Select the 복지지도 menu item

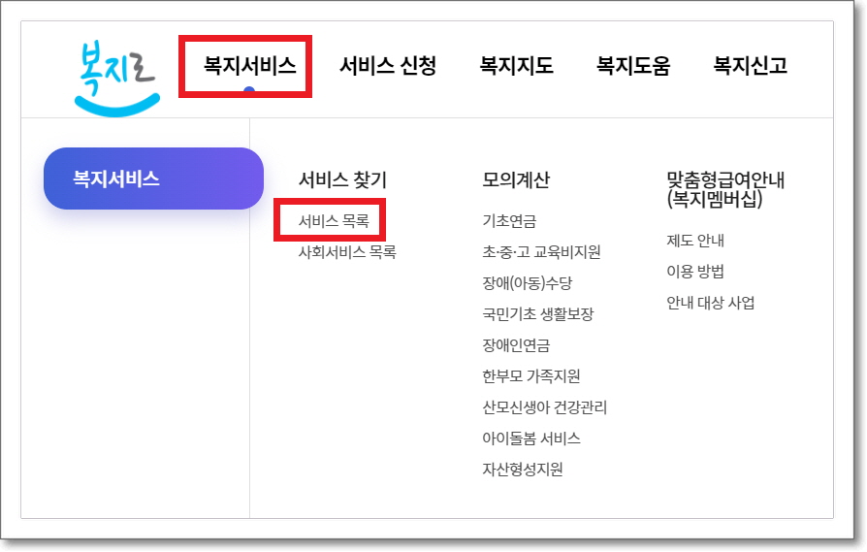516,66
